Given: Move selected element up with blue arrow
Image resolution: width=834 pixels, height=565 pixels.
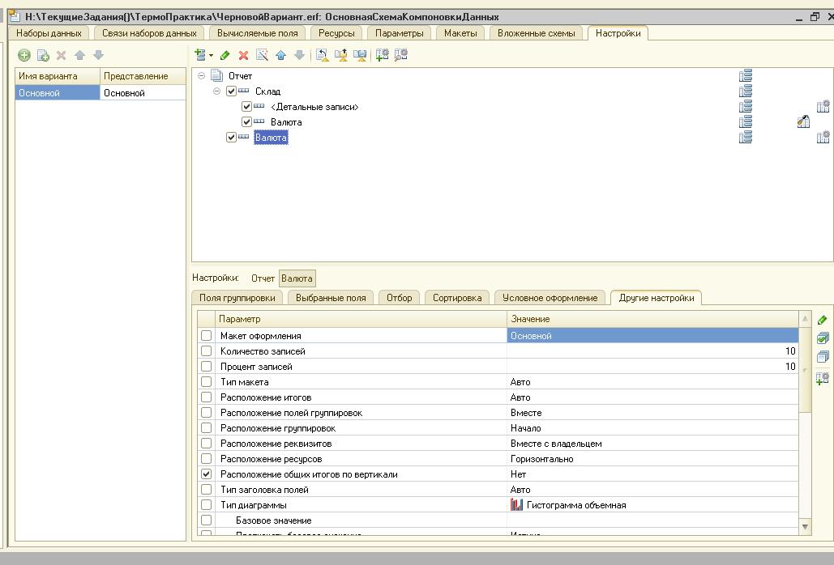Looking at the screenshot, I should pyautogui.click(x=280, y=55).
